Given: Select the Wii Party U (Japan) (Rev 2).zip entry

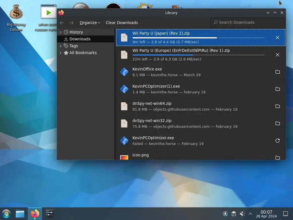Looking at the screenshot, I should click(x=201, y=38).
